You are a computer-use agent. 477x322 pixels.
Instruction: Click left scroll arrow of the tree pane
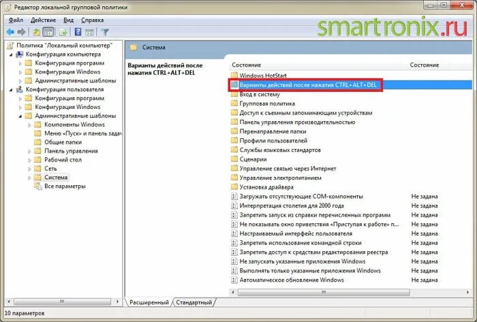pyautogui.click(x=9, y=302)
